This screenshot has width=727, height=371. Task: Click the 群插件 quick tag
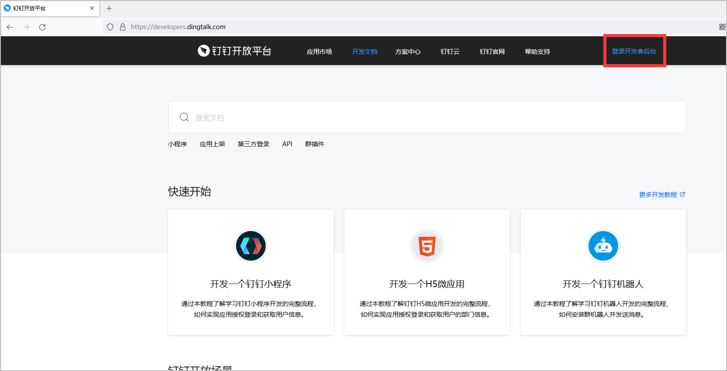[x=314, y=144]
